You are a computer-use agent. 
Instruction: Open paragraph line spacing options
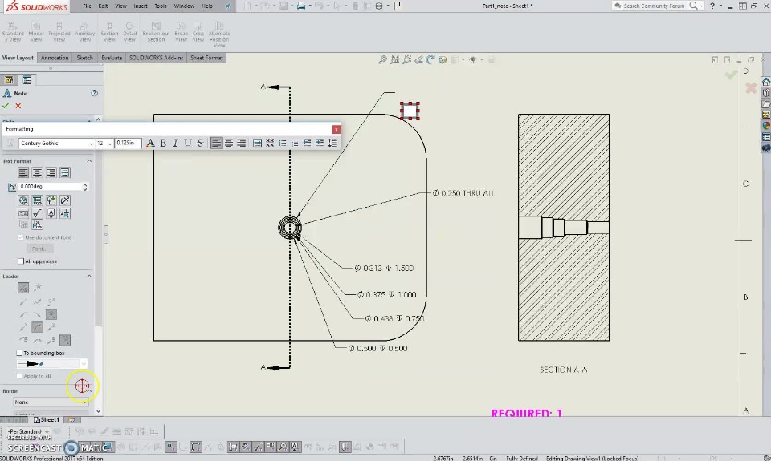pyautogui.click(x=332, y=143)
